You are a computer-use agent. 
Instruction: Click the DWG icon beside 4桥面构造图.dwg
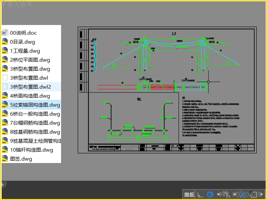(5, 95)
